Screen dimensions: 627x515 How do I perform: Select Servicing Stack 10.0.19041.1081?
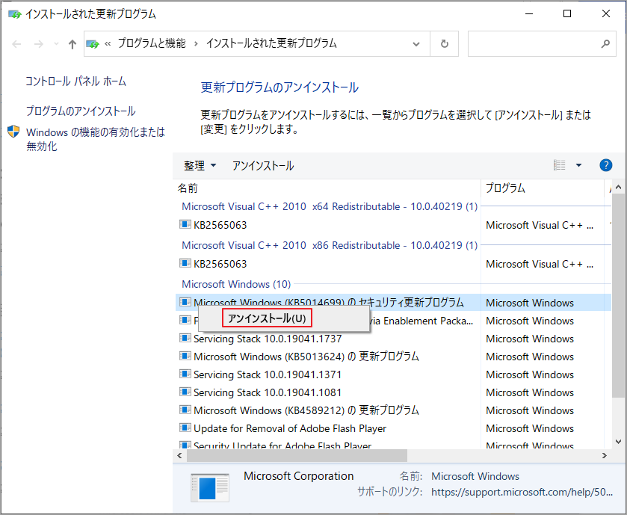(268, 392)
